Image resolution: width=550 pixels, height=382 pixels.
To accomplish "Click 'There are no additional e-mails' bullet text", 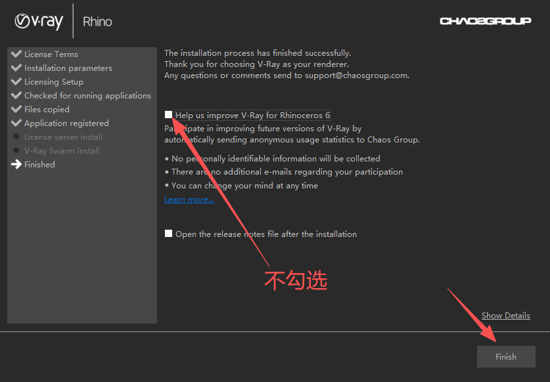I will pos(287,172).
